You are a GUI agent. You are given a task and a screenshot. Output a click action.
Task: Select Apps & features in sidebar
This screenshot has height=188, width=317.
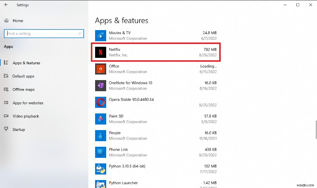[26, 63]
